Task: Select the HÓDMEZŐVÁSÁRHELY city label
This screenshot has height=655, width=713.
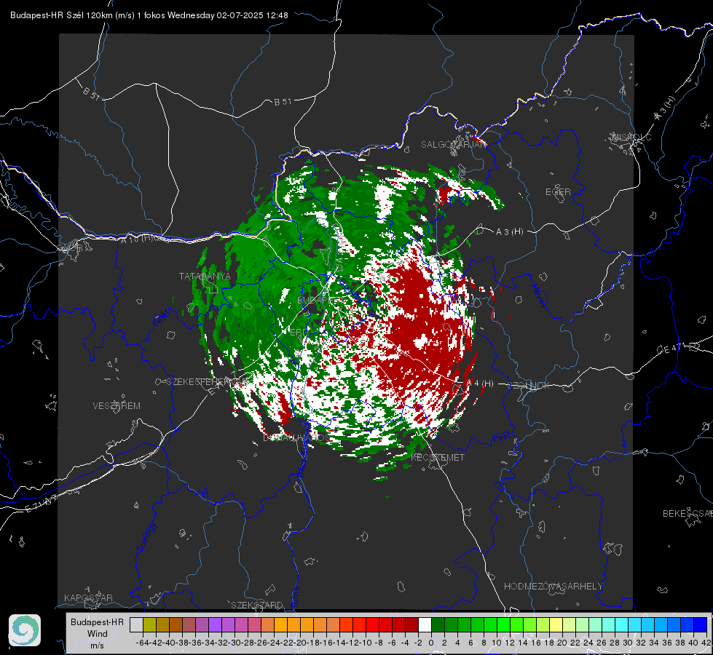Action: (x=553, y=587)
